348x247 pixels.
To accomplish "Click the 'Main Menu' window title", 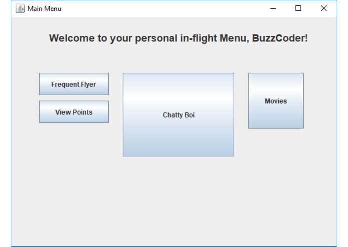I will coord(44,9).
